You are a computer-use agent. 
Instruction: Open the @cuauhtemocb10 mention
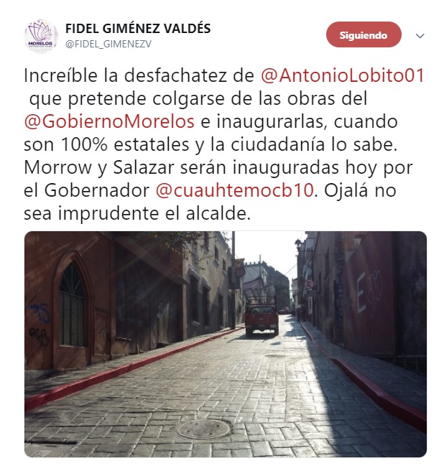pyautogui.click(x=234, y=190)
